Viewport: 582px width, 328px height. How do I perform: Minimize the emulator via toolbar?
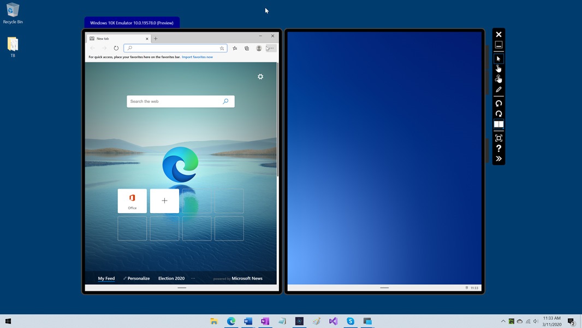(x=498, y=45)
